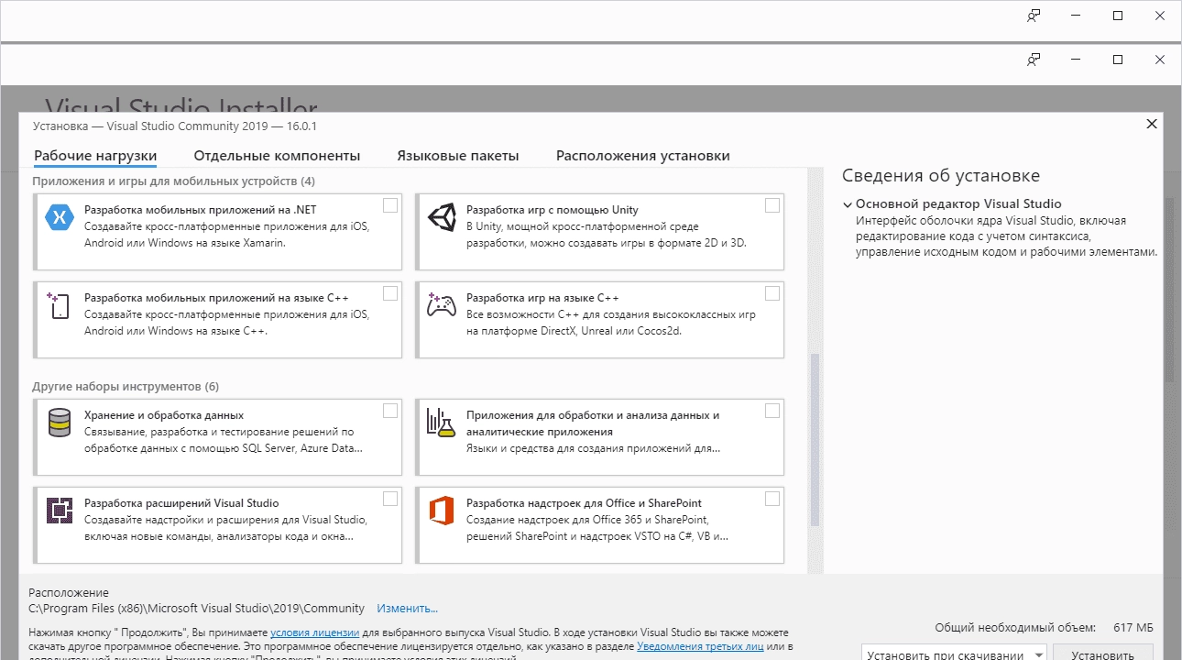Viewport: 1182px width, 660px height.
Task: Close the Visual Studio Community 2019 install dialog
Action: point(1152,125)
